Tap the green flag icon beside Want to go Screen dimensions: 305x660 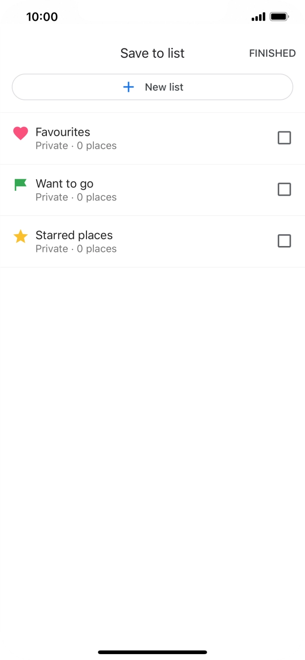20,184
